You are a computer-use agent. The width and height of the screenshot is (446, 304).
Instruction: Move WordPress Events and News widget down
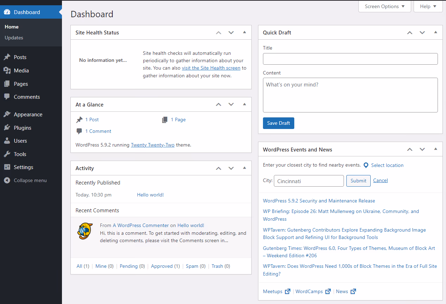click(422, 149)
